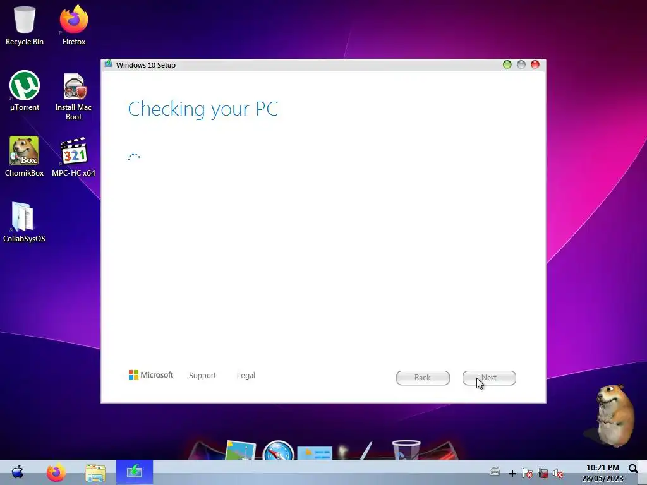Click the Windows 10 Setup title text
This screenshot has height=485, width=647.
pos(146,65)
